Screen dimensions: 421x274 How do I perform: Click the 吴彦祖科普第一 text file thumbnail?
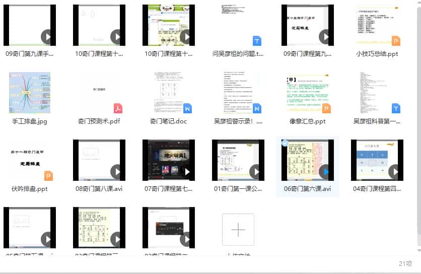tap(377, 93)
